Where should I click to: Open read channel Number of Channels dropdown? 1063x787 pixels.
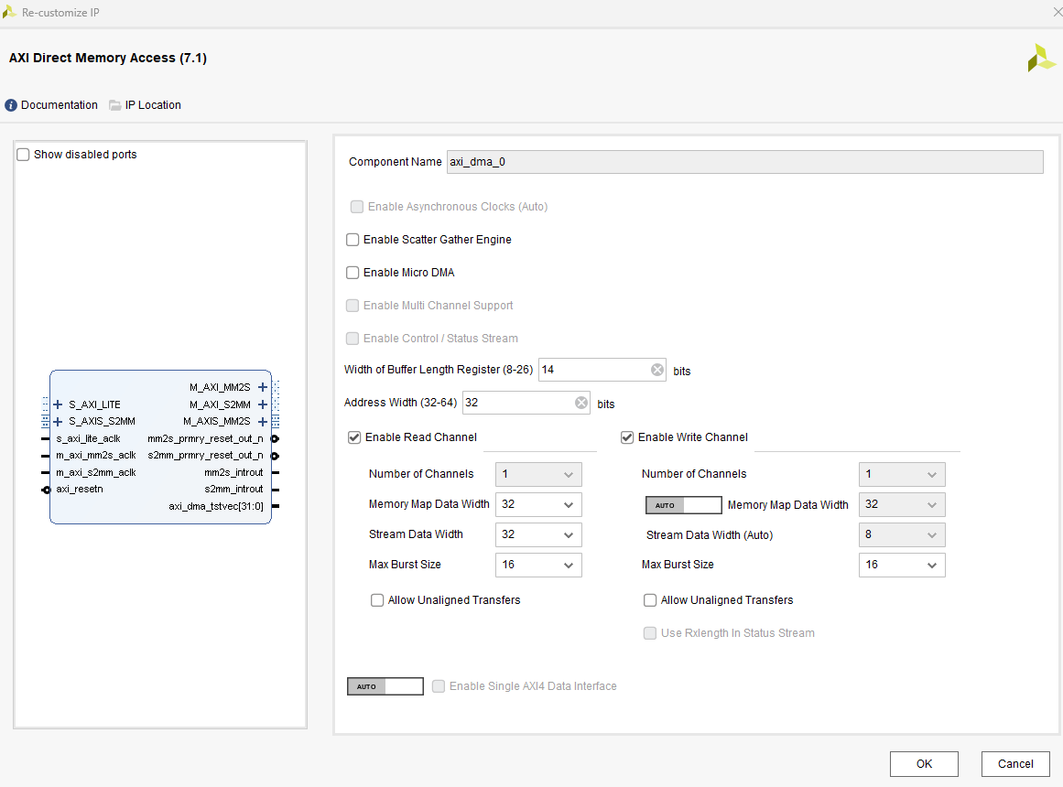[x=538, y=474]
